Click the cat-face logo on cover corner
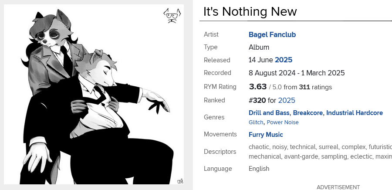The image size is (392, 190). tap(171, 16)
